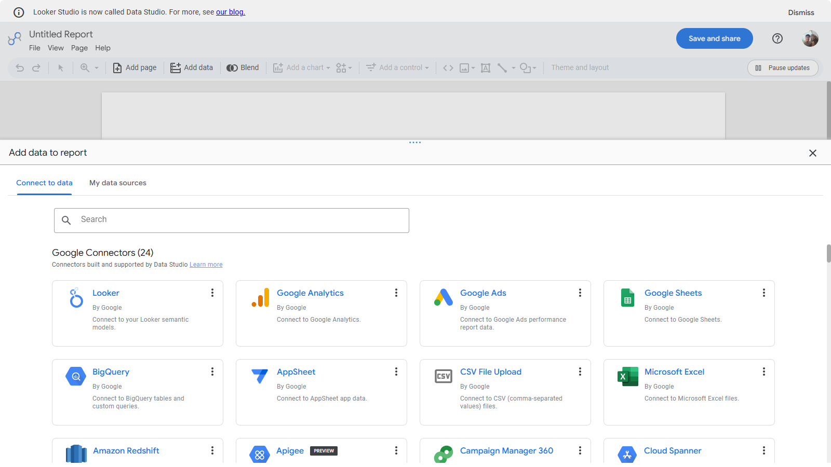
Task: Click the community visualizations icon
Action: click(341, 68)
